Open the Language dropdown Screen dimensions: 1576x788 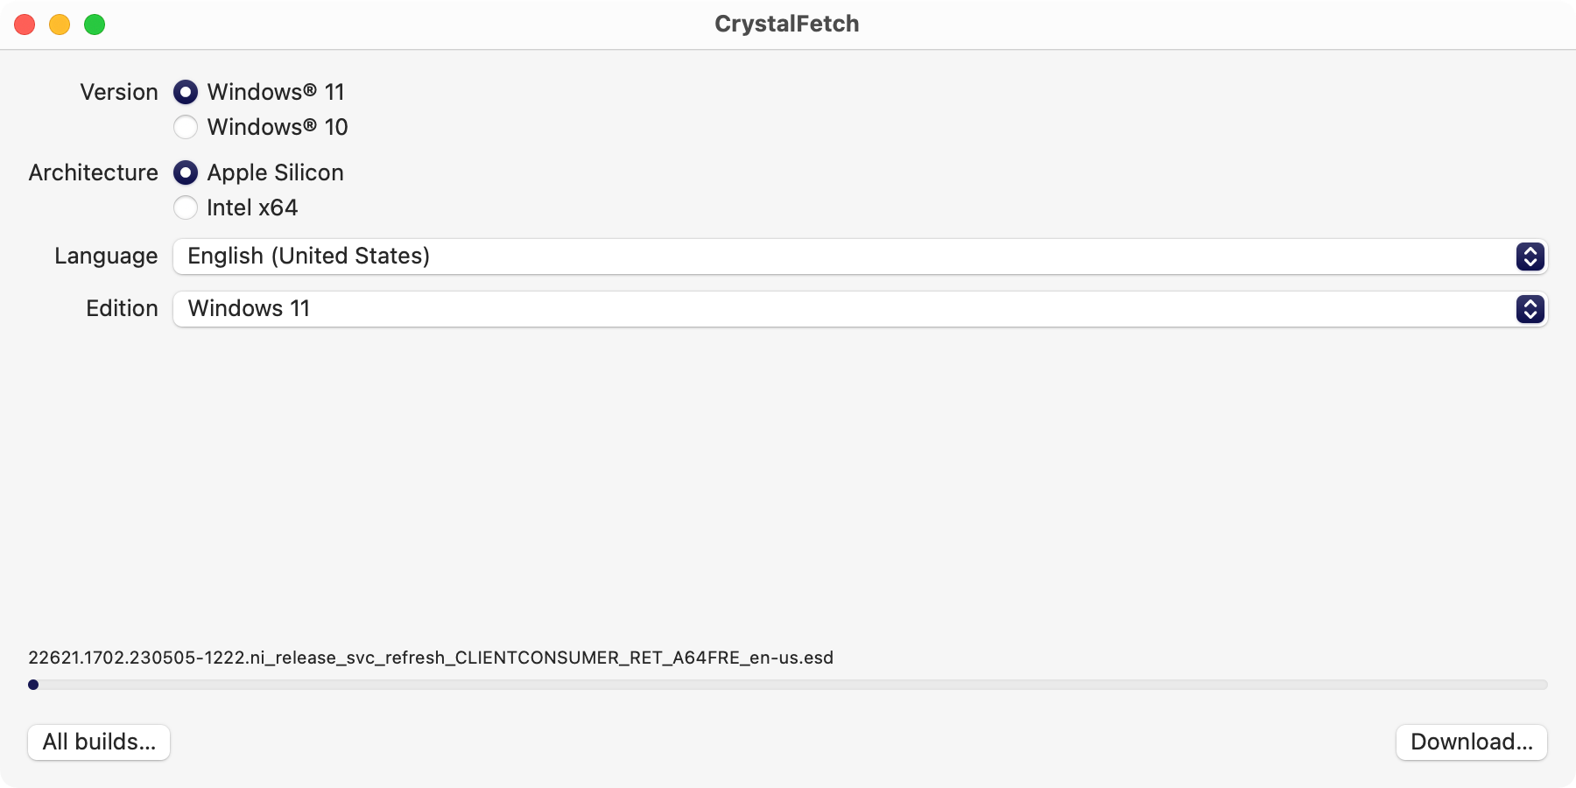pyautogui.click(x=788, y=257)
